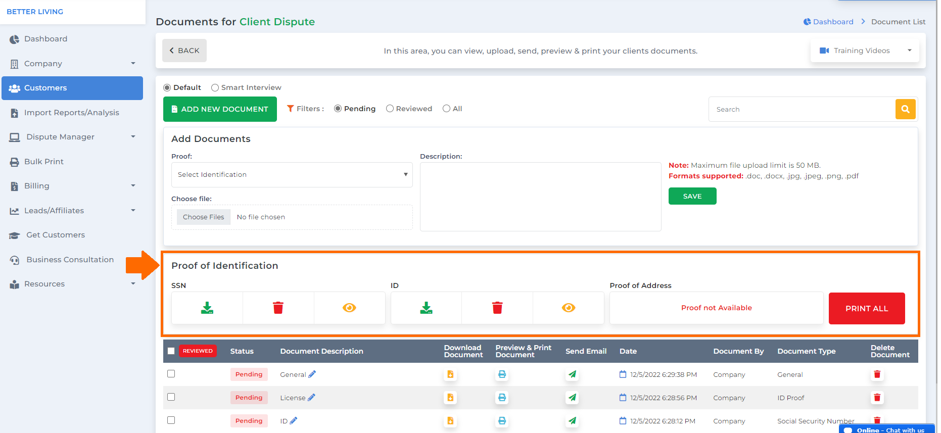Check the ID row checkbox
Image resolution: width=941 pixels, height=433 pixels.
171,420
